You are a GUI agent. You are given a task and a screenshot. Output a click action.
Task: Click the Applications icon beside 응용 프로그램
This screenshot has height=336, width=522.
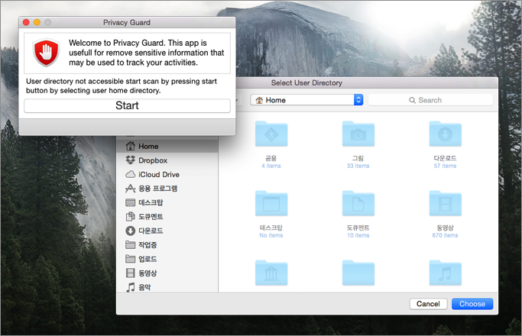130,189
